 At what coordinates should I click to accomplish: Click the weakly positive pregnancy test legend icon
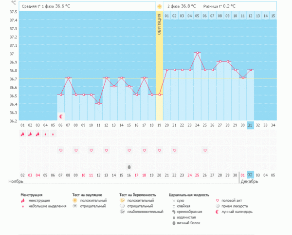coord(122,212)
